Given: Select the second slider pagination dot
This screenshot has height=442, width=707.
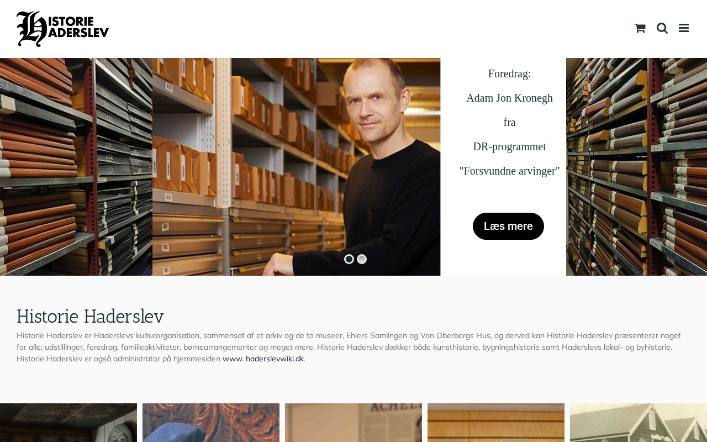Looking at the screenshot, I should [x=362, y=259].
